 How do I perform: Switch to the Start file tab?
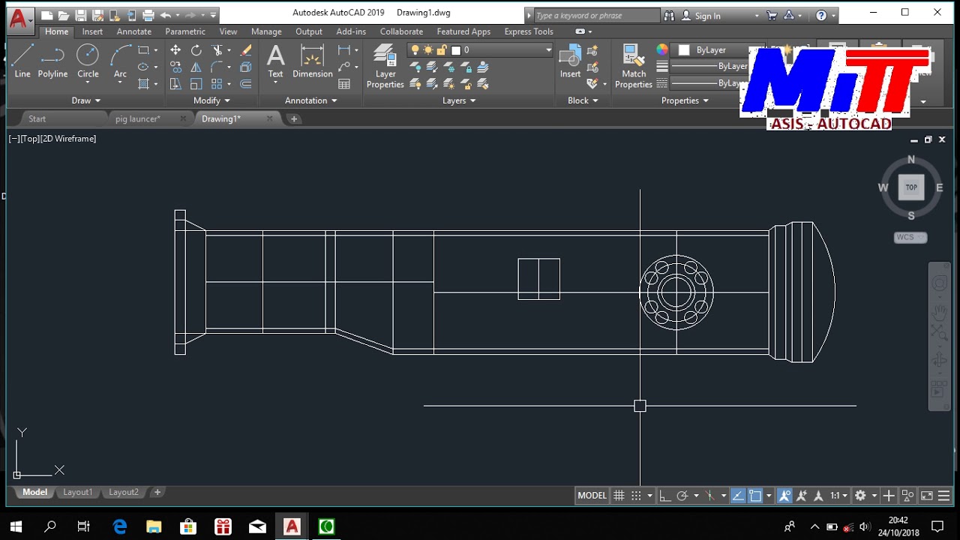37,118
